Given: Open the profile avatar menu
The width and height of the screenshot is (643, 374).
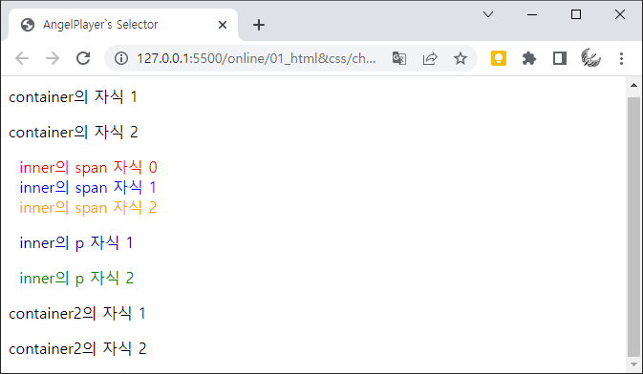Looking at the screenshot, I should [590, 58].
